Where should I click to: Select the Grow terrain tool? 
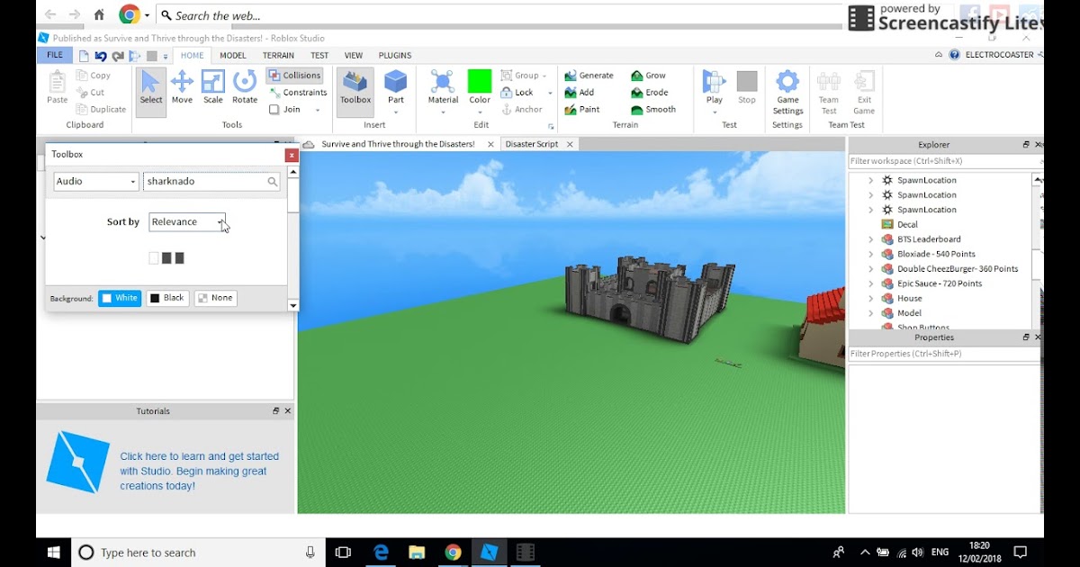pyautogui.click(x=649, y=76)
